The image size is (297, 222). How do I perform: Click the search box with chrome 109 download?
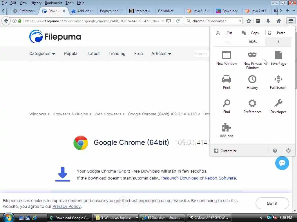213,21
